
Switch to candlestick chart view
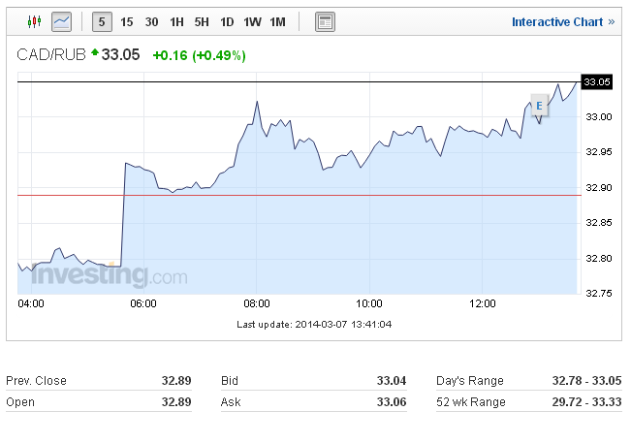(36, 21)
